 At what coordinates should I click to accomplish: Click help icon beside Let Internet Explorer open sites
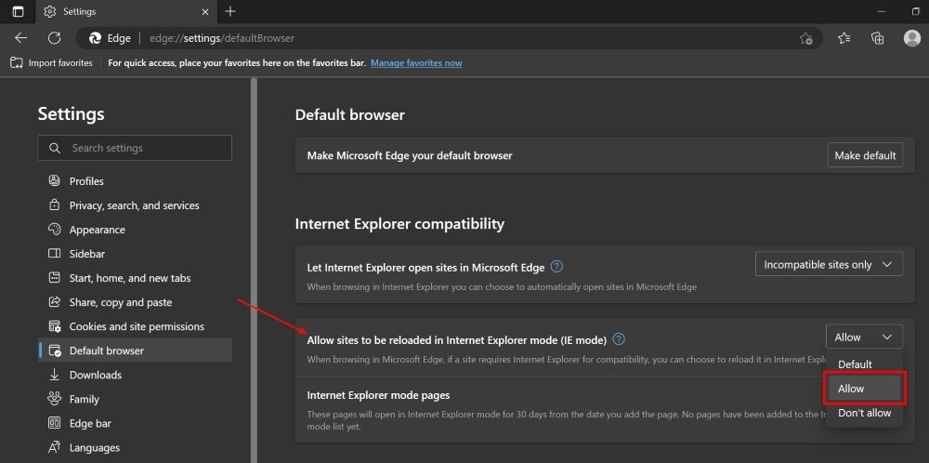(556, 267)
